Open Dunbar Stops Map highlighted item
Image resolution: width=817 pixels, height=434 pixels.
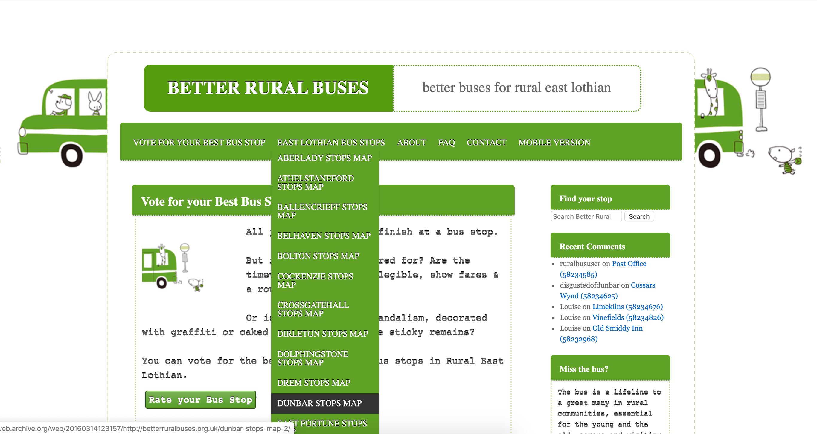tap(319, 403)
